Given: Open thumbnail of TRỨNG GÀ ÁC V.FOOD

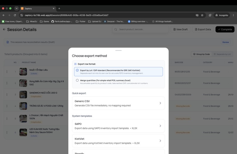Looking at the screenshot, I should pyautogui.click(x=23, y=106).
